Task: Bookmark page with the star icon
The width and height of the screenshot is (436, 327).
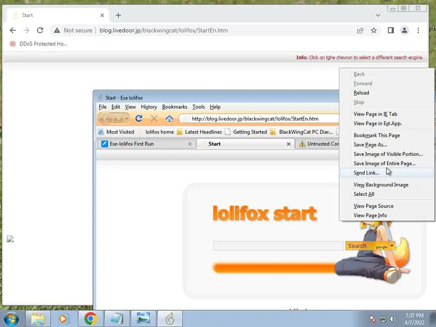Action: click(374, 30)
